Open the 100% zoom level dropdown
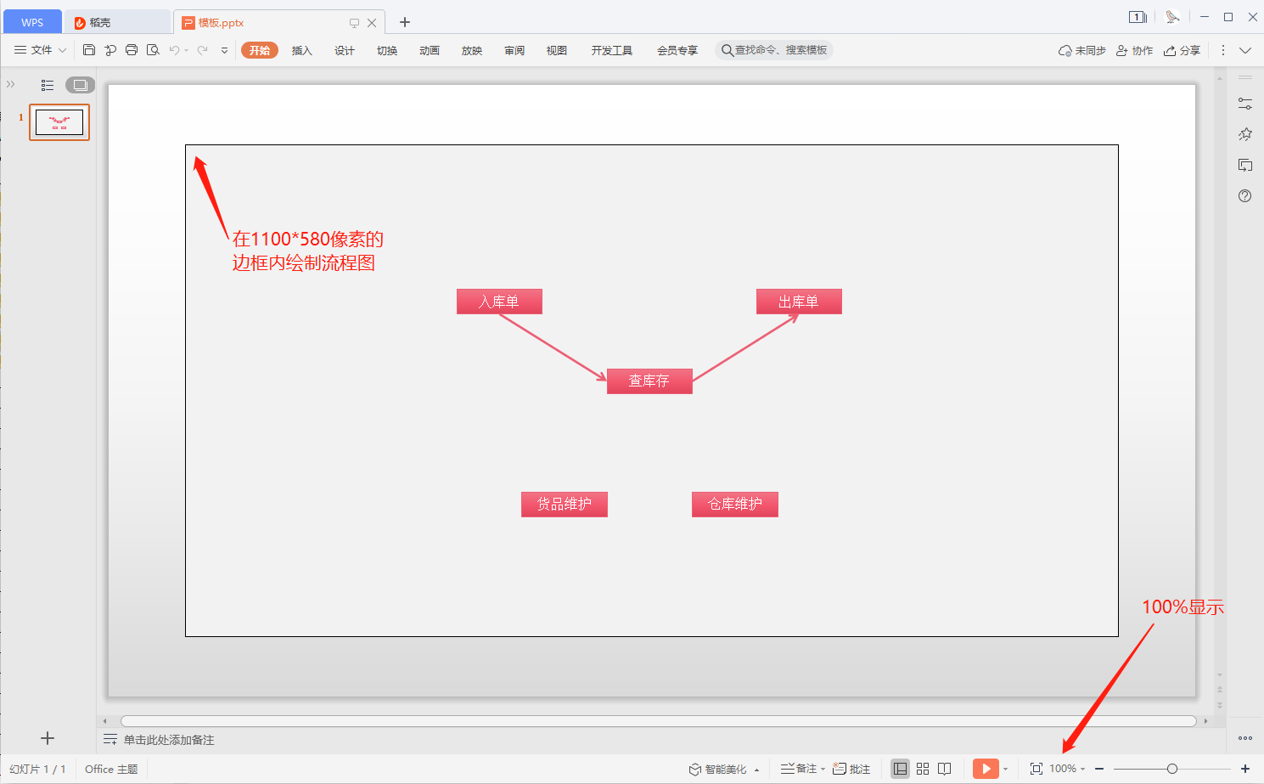 point(1067,769)
